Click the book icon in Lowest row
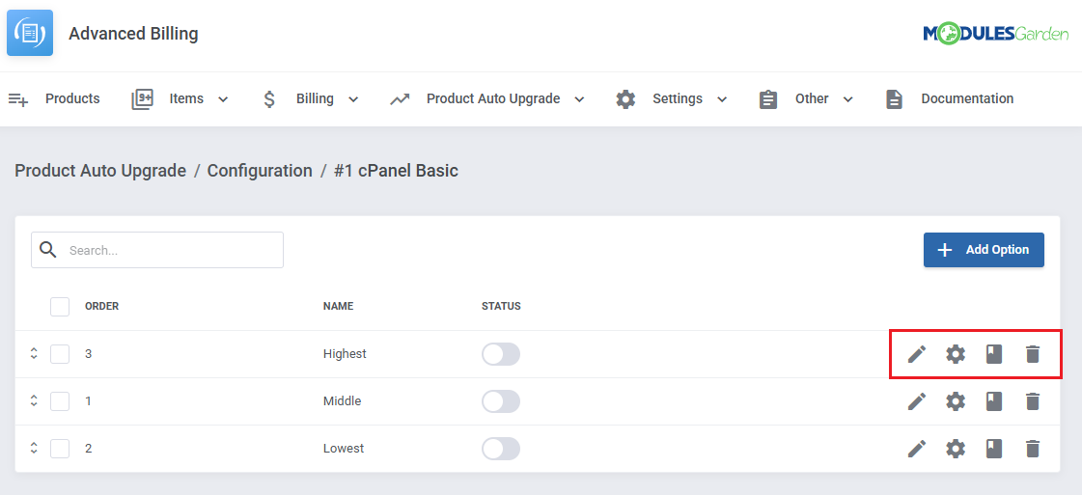This screenshot has width=1082, height=495. coord(993,449)
